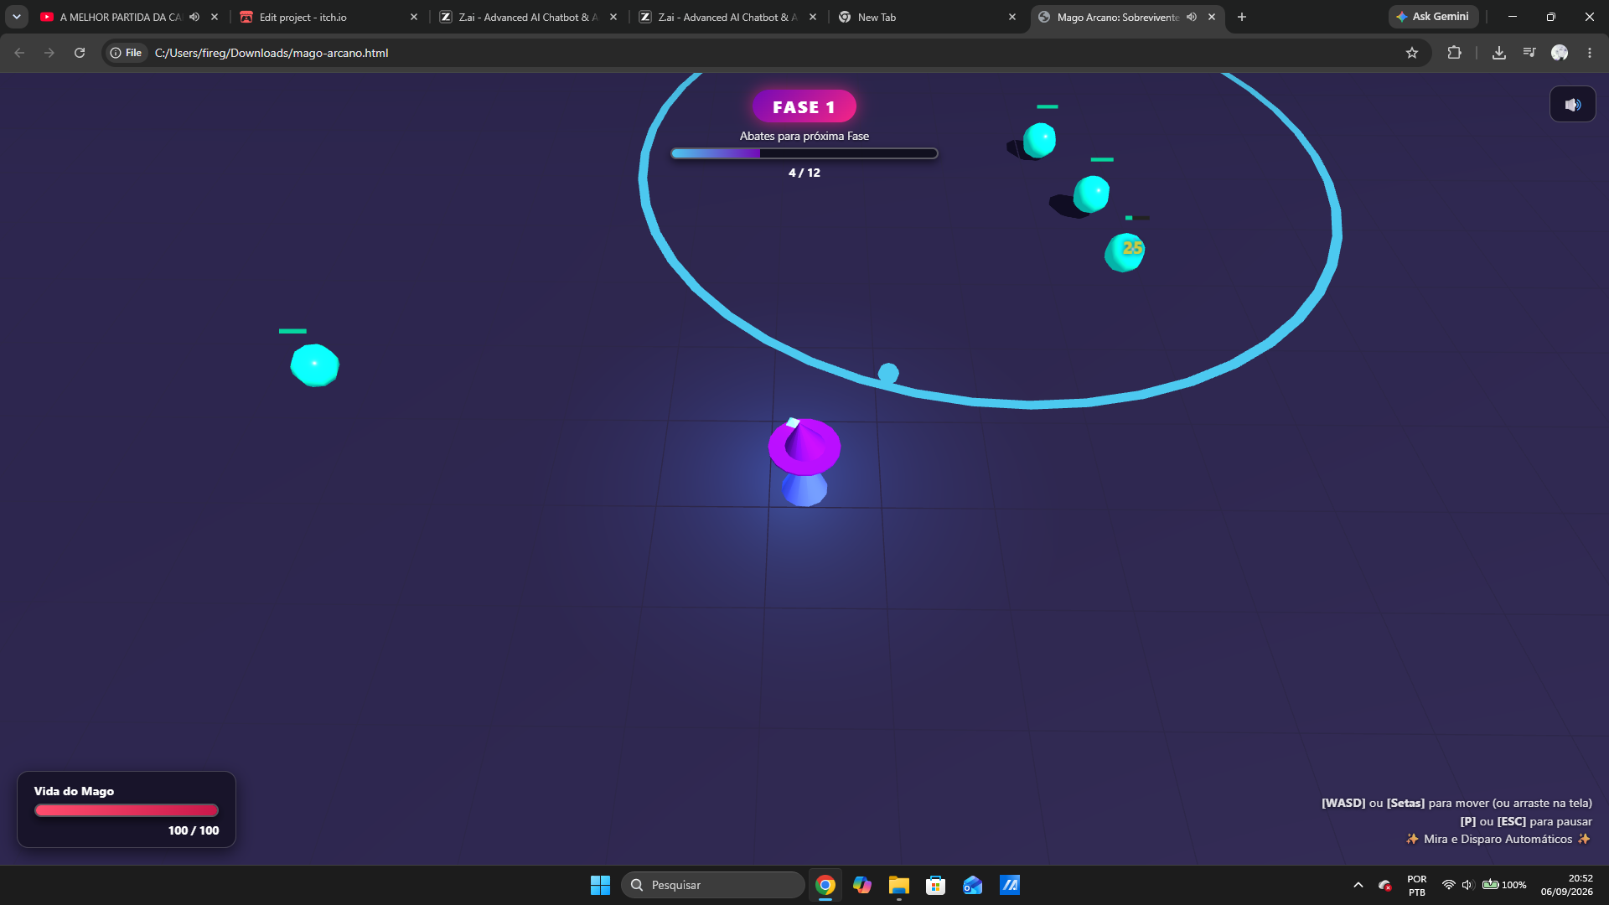The image size is (1609, 905).
Task: Expand hidden system tray icons
Action: point(1358,885)
